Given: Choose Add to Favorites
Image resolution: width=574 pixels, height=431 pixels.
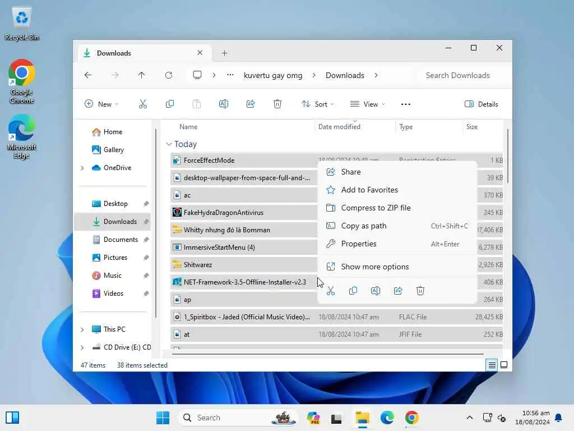Looking at the screenshot, I should coord(397,190).
